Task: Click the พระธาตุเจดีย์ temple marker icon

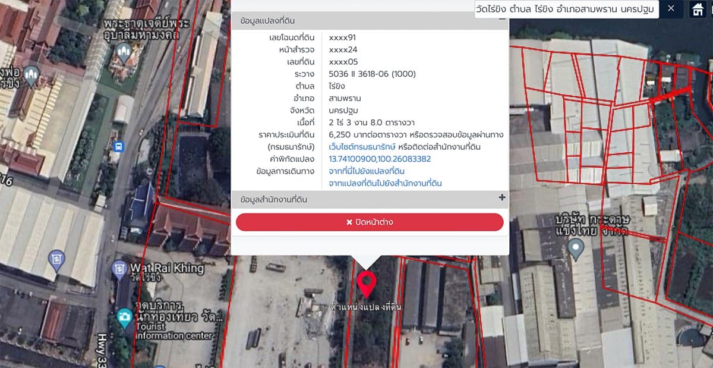Action: (124, 54)
